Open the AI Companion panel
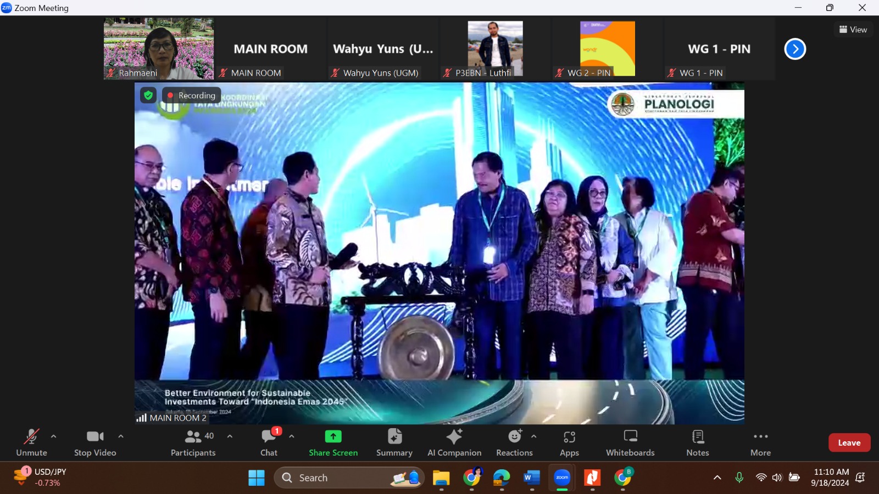 pyautogui.click(x=454, y=442)
